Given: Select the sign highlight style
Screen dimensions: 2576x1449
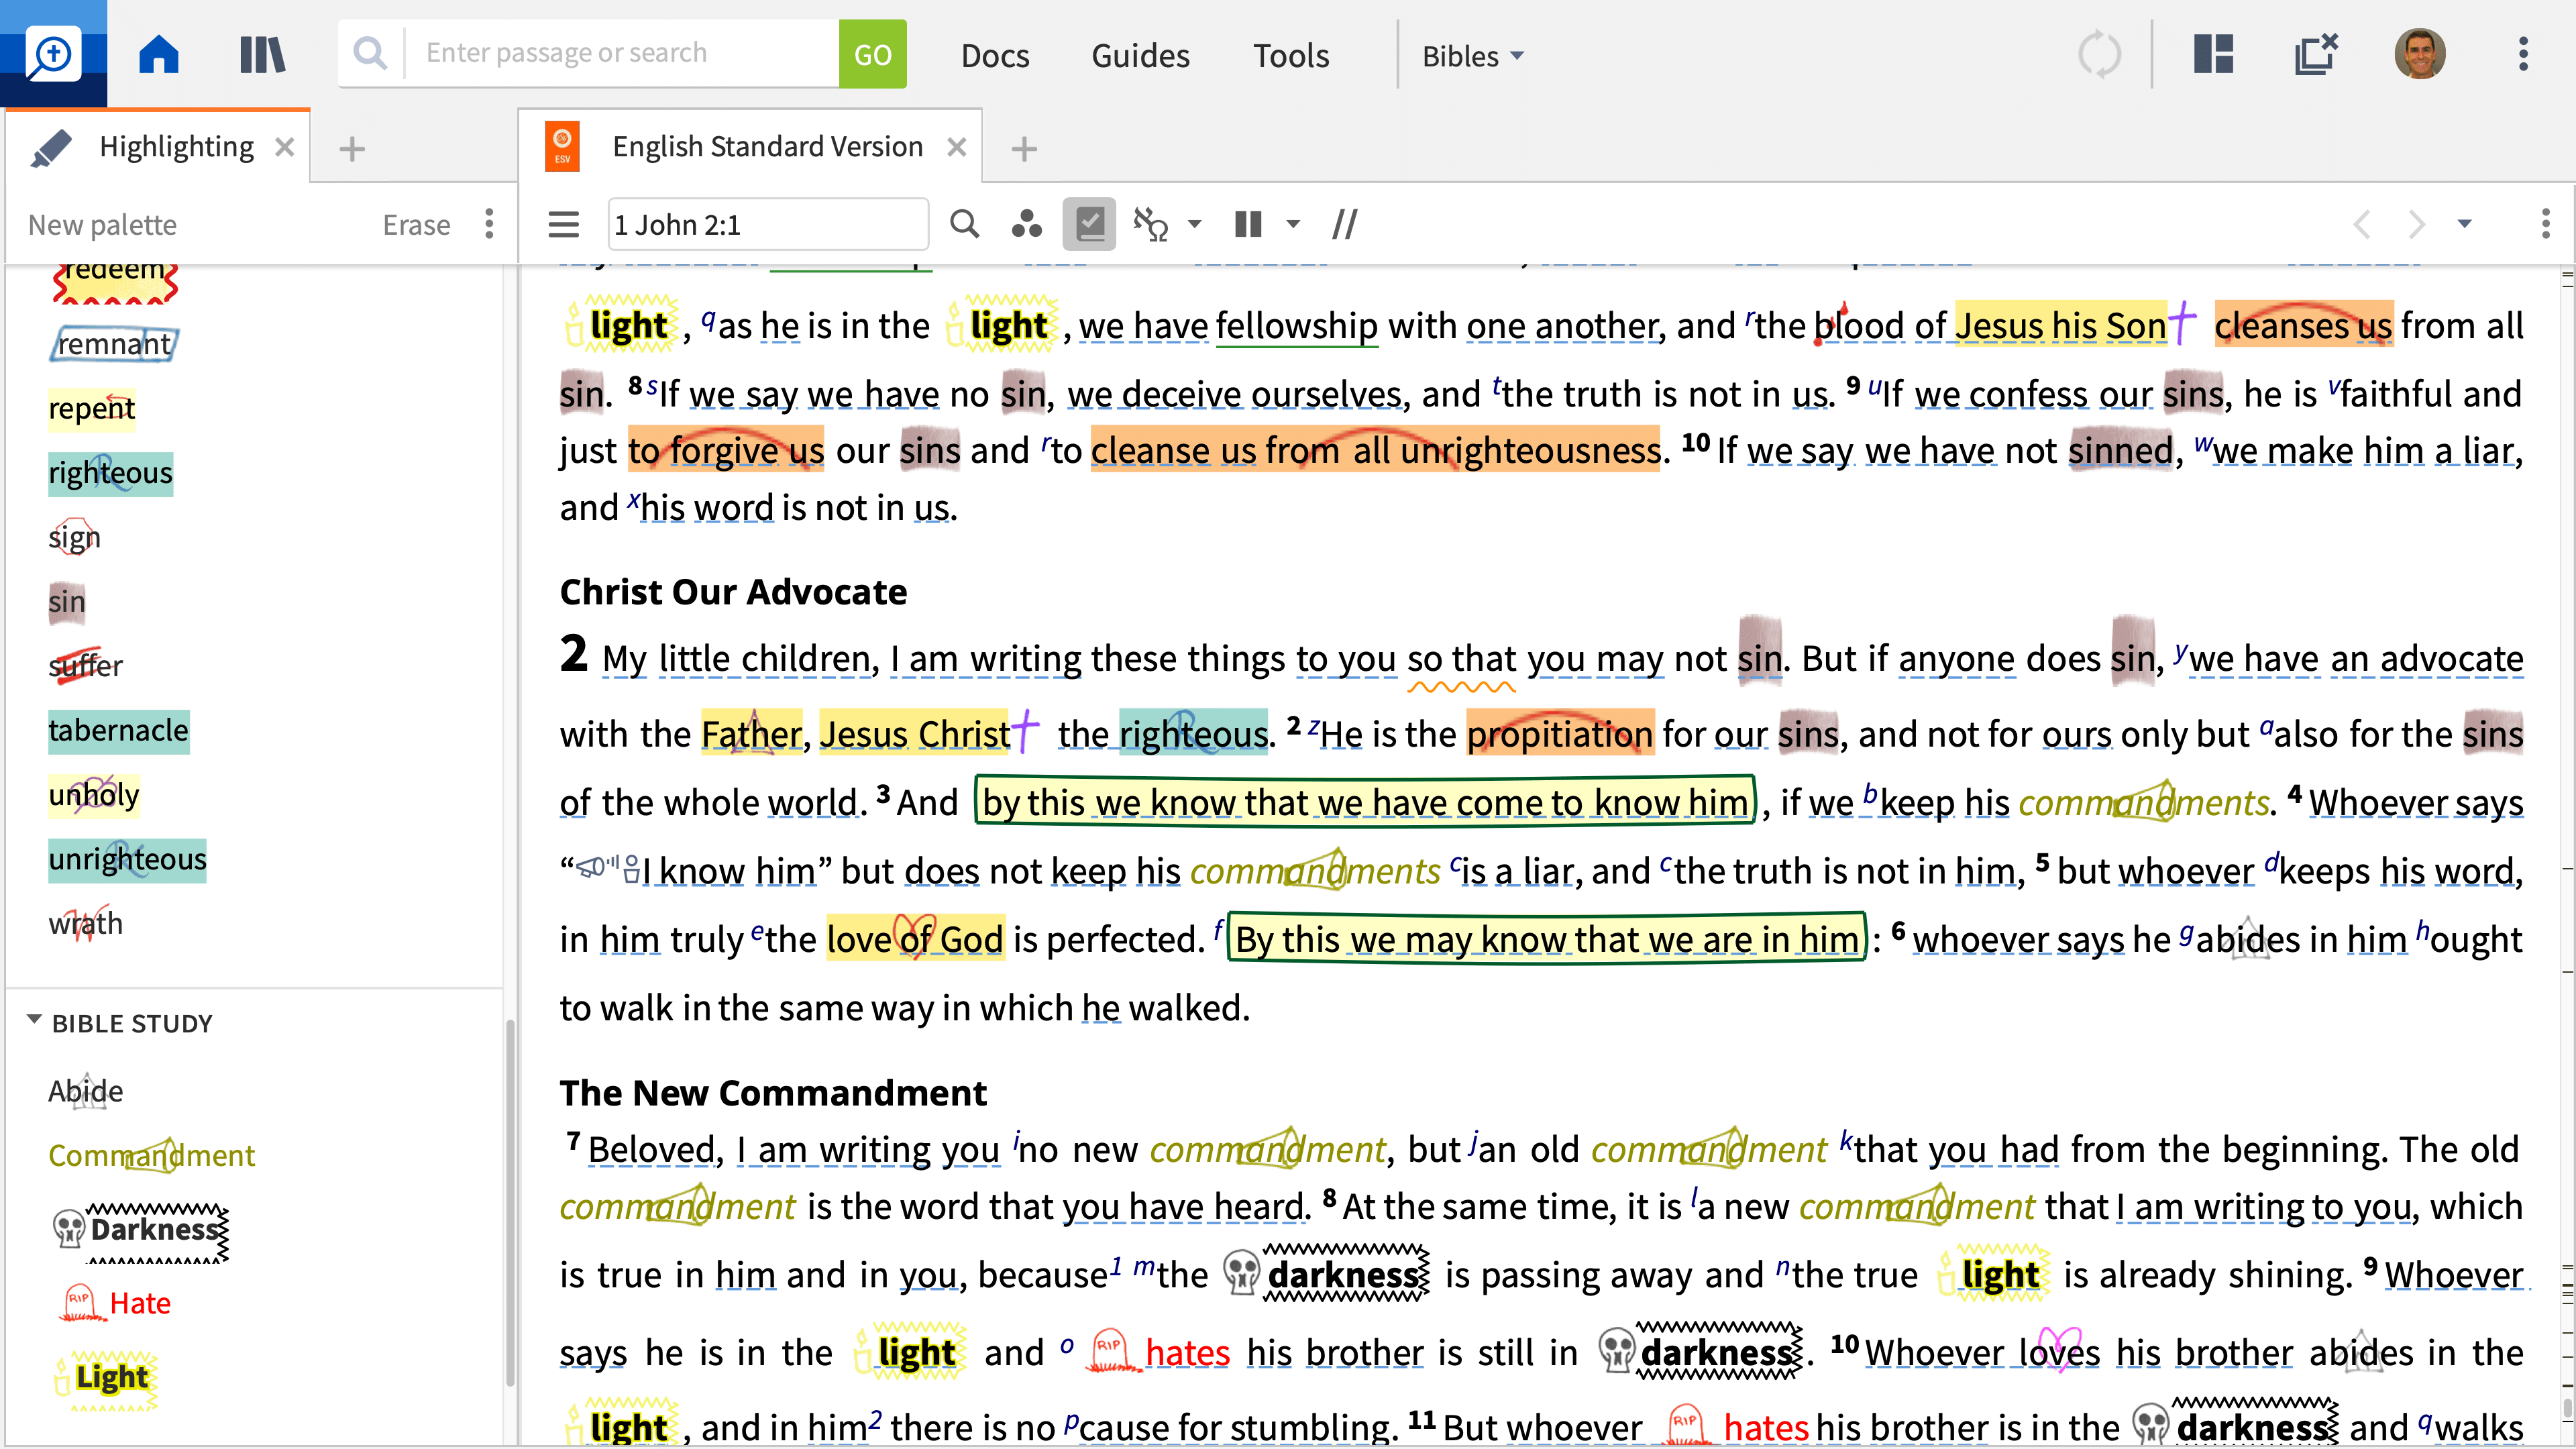Looking at the screenshot, I should click(74, 537).
